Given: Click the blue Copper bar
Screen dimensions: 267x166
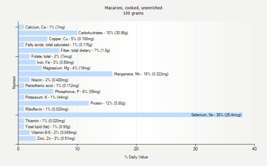Looking at the screenshot, I should coord(33,39).
